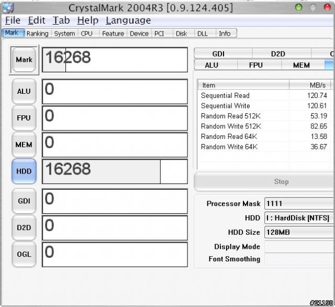Click the MB/s column header
335x307 pixels.
pos(310,85)
